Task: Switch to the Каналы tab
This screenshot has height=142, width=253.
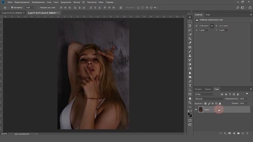Action: click(x=208, y=89)
